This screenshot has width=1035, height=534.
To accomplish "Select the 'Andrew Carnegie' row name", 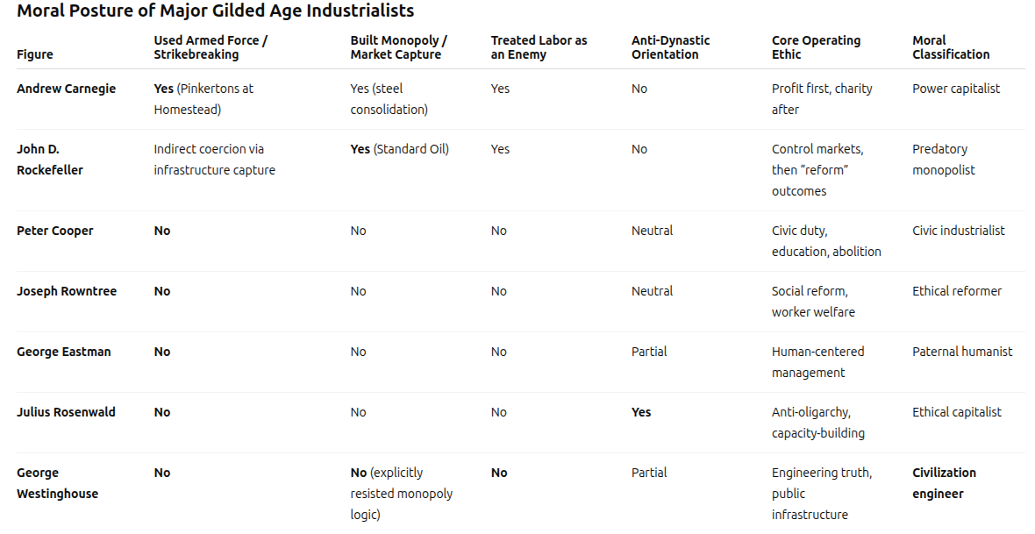I will [x=66, y=89].
